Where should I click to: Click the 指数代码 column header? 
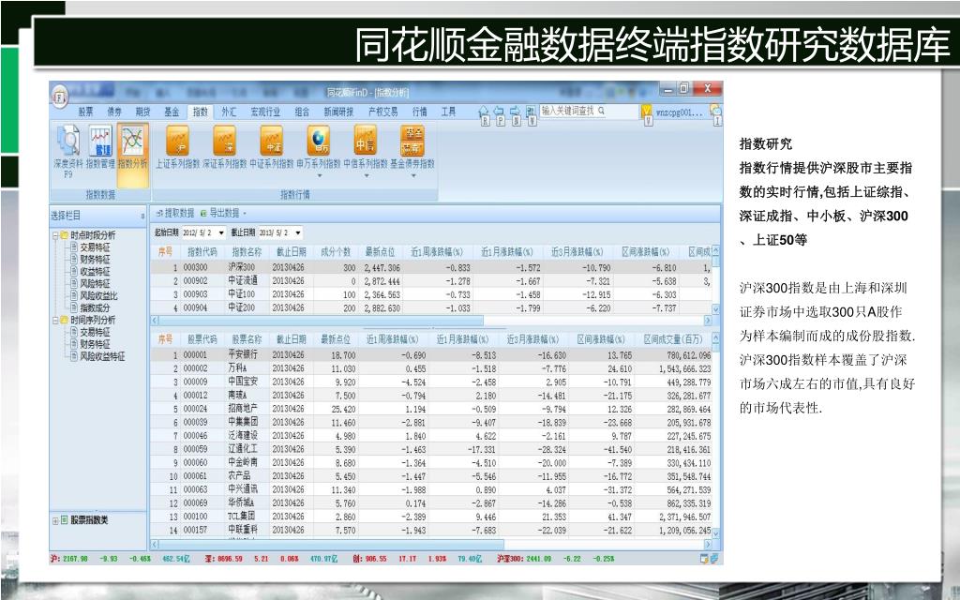(202, 251)
